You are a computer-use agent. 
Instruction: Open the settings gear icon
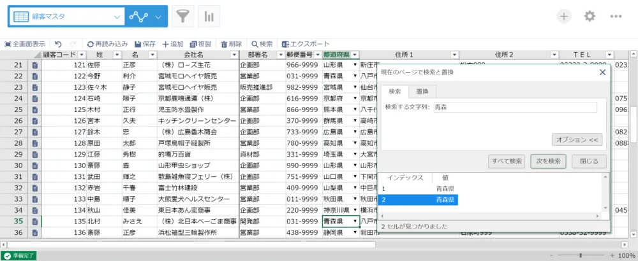(590, 17)
